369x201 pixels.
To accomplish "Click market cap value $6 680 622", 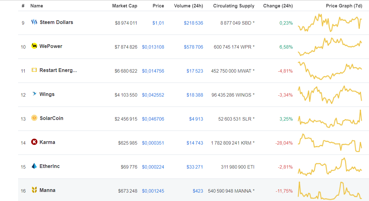I will point(126,71).
